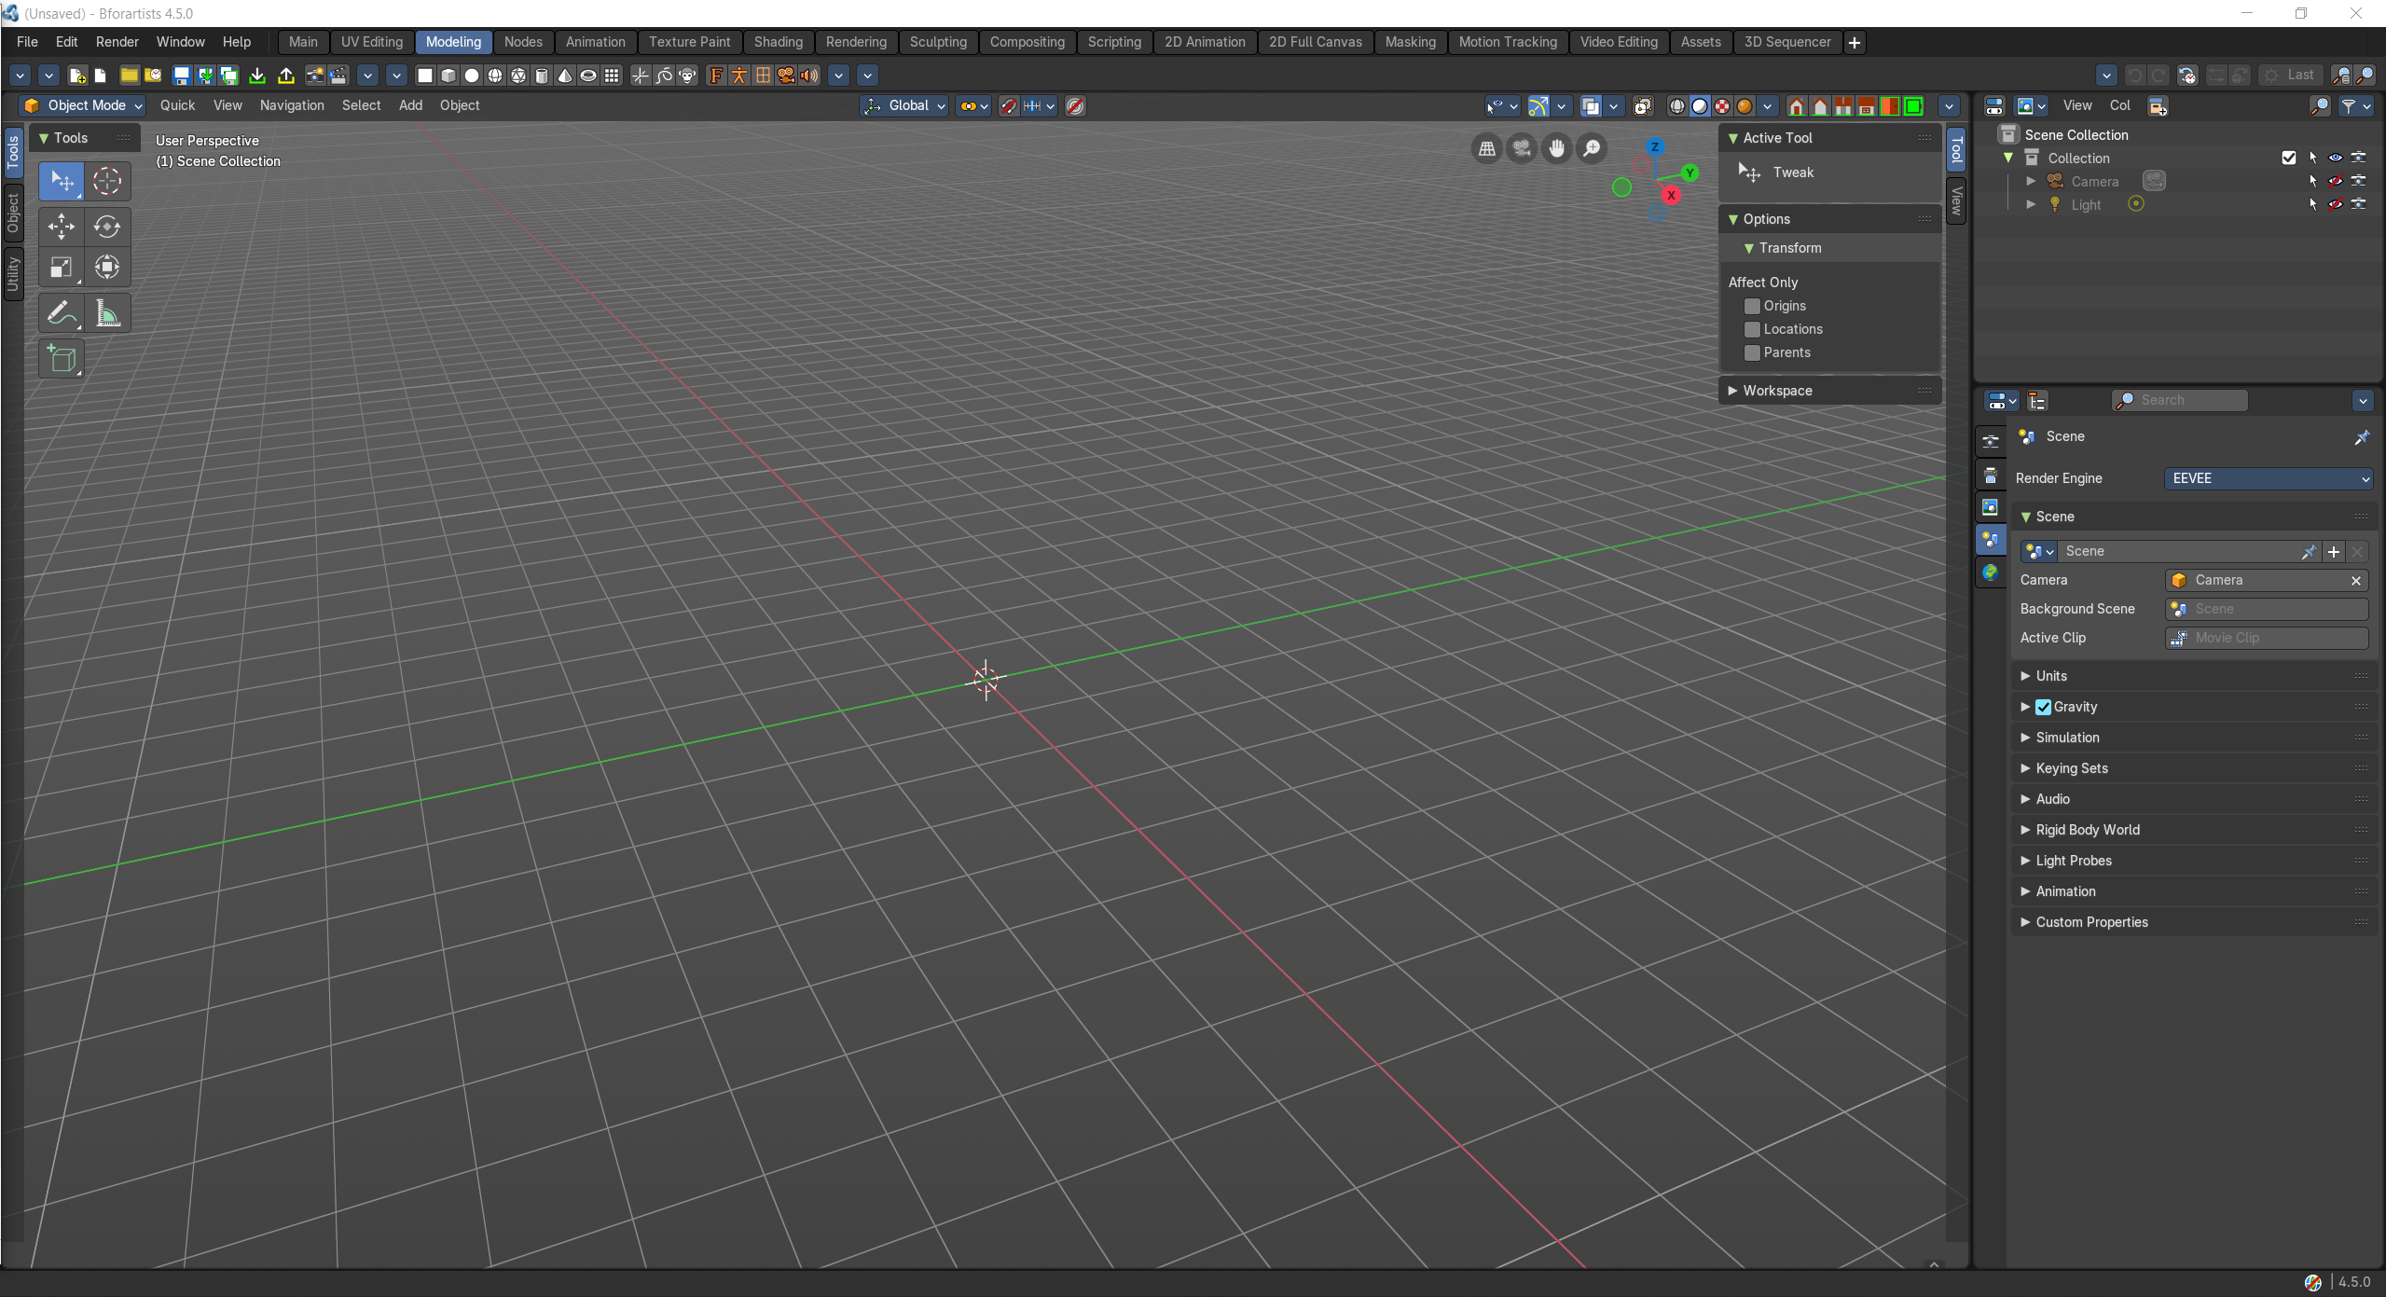
Task: Enable the Parents checkbox
Action: click(1752, 352)
